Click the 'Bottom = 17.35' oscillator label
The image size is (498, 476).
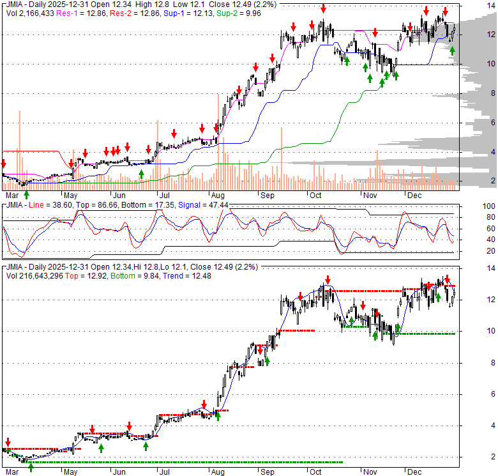click(x=148, y=205)
